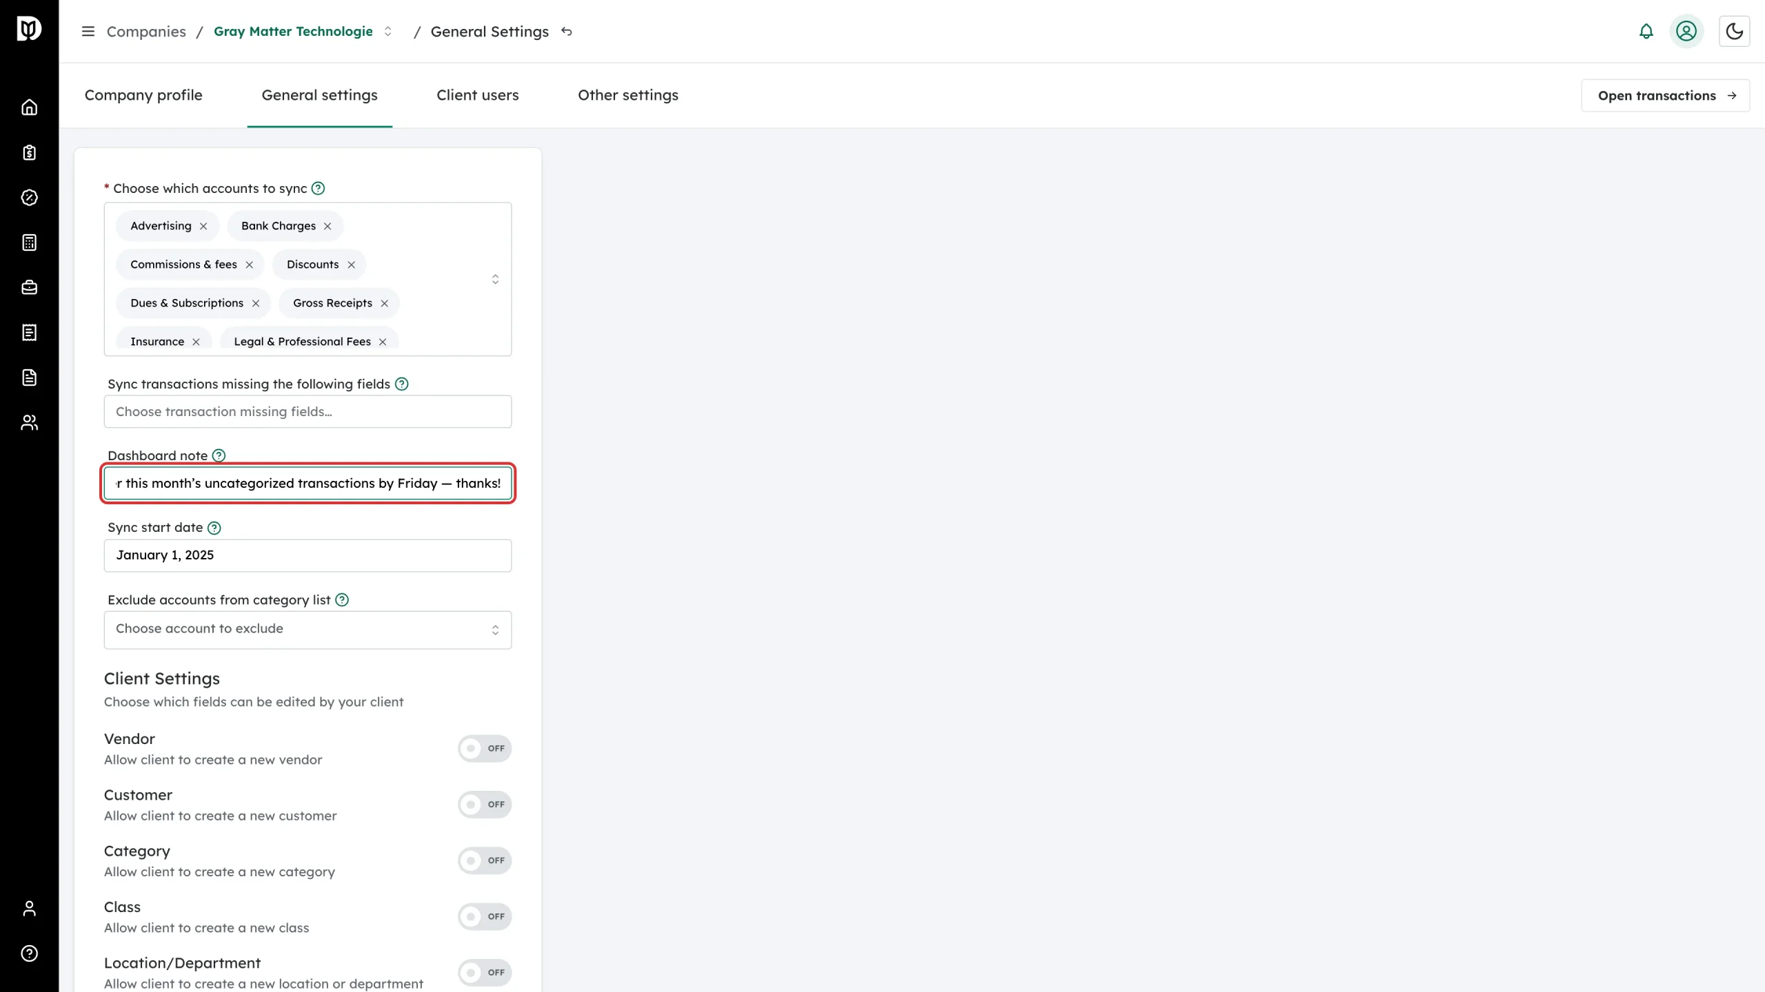
Task: Open the help icon in sidebar
Action: tap(29, 953)
